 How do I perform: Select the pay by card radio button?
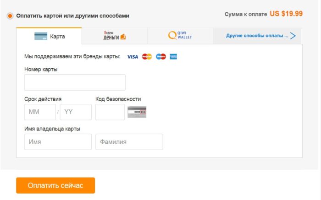[x=10, y=16]
